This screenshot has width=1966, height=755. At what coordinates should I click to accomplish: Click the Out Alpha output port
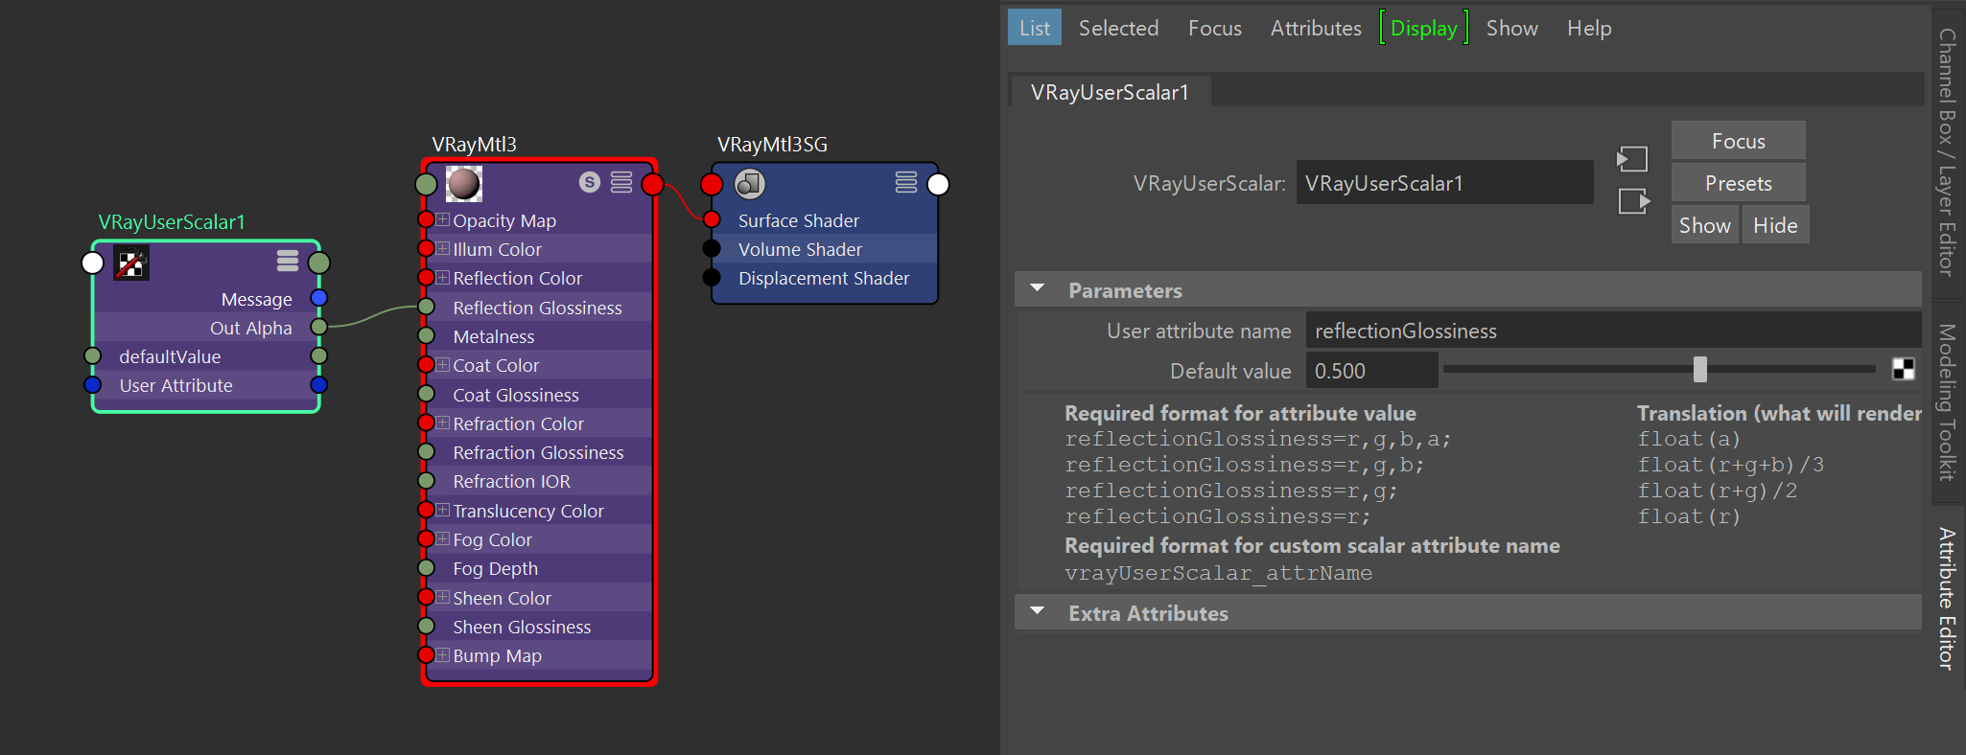pyautogui.click(x=319, y=328)
